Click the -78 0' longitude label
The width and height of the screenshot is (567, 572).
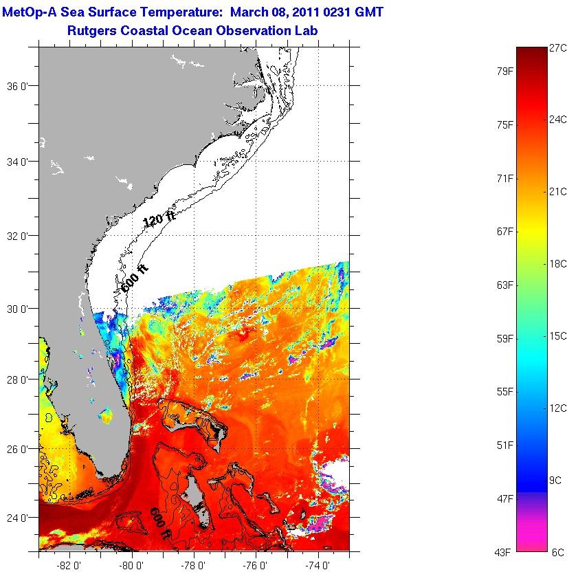pos(193,566)
